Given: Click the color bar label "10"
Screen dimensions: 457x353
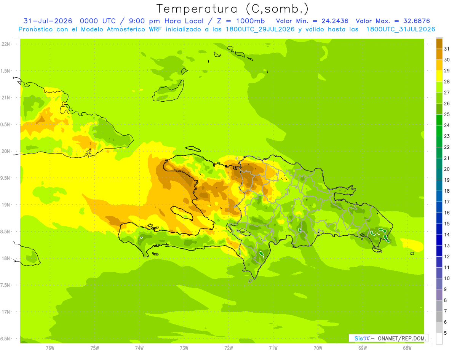Looking at the screenshot, I should click(x=447, y=278).
